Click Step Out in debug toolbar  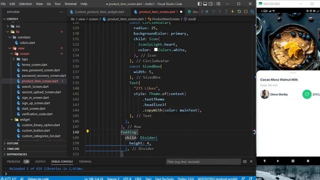(226, 11)
